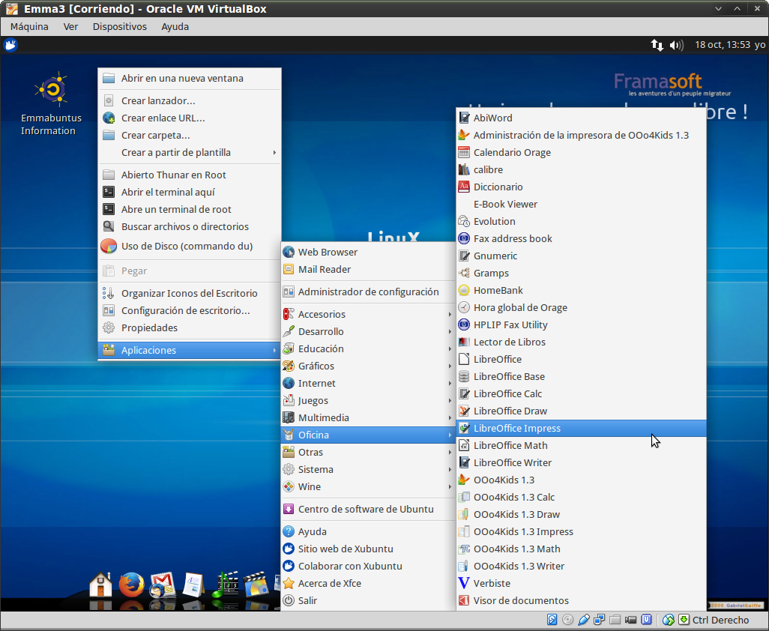The width and height of the screenshot is (769, 631).
Task: Click the volume speaker icon in top panel
Action: click(x=677, y=45)
